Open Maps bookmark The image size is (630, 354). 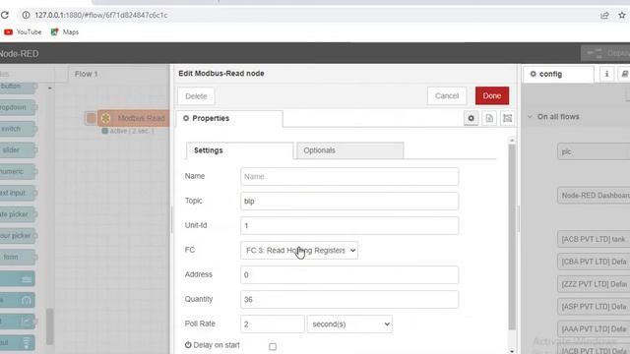[65, 32]
